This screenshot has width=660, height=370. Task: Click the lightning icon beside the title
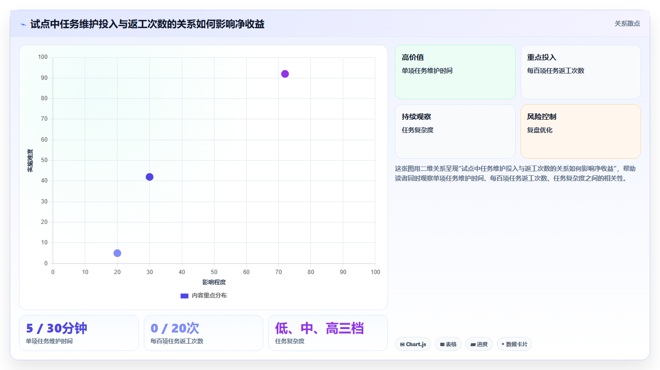tap(23, 24)
